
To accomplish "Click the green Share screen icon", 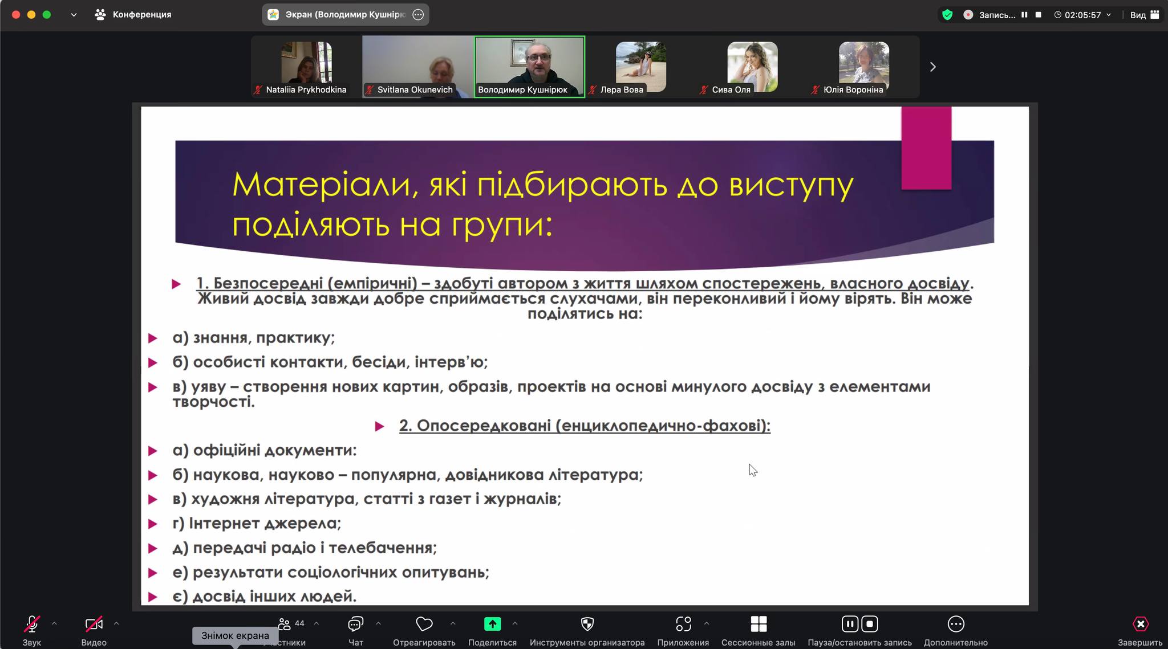I will pos(492,624).
